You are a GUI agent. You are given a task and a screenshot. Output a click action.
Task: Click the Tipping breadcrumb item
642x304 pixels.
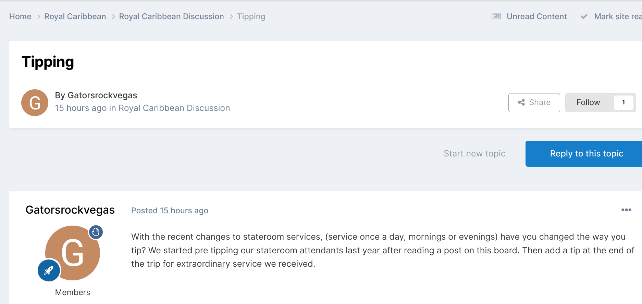coord(251,16)
